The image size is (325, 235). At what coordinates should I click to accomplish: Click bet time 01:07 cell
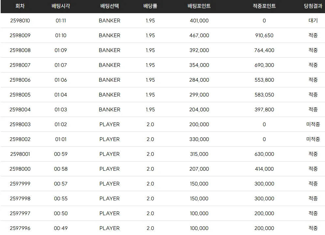click(61, 65)
